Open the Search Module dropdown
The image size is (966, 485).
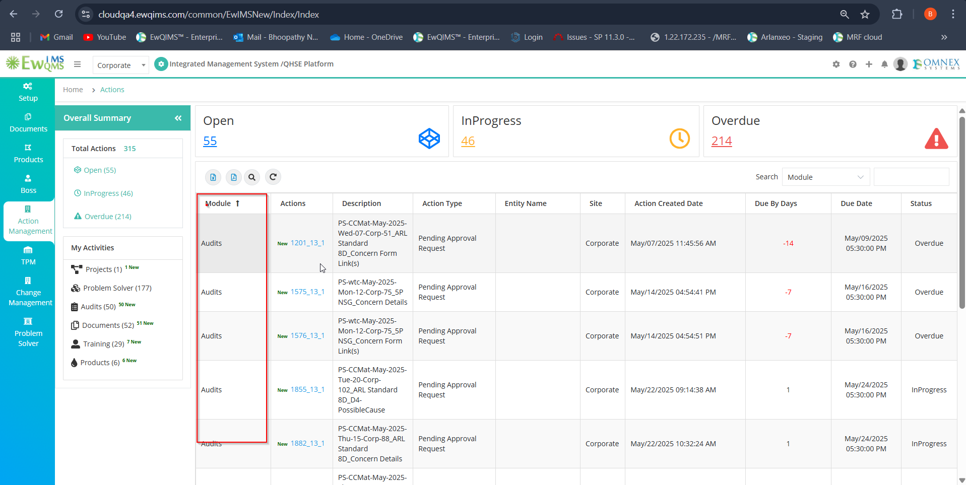(x=826, y=177)
